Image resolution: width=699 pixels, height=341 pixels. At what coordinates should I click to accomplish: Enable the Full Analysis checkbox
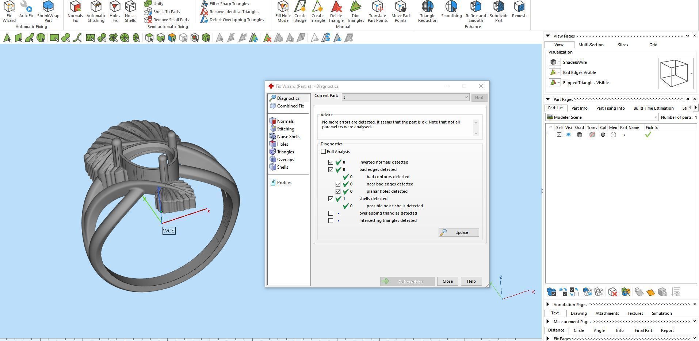tap(324, 152)
